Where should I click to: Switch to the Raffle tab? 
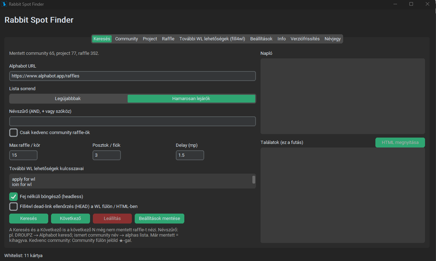pyautogui.click(x=168, y=39)
